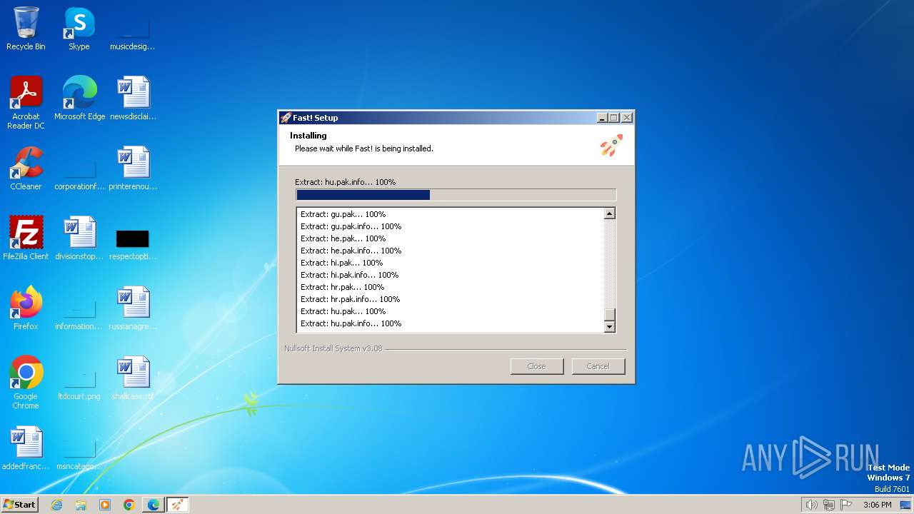The image size is (914, 514).
Task: Open Internet Explorer from taskbar
Action: [56, 505]
